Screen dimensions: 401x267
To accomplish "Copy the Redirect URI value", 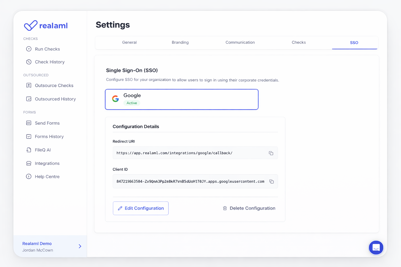I will pos(271,153).
